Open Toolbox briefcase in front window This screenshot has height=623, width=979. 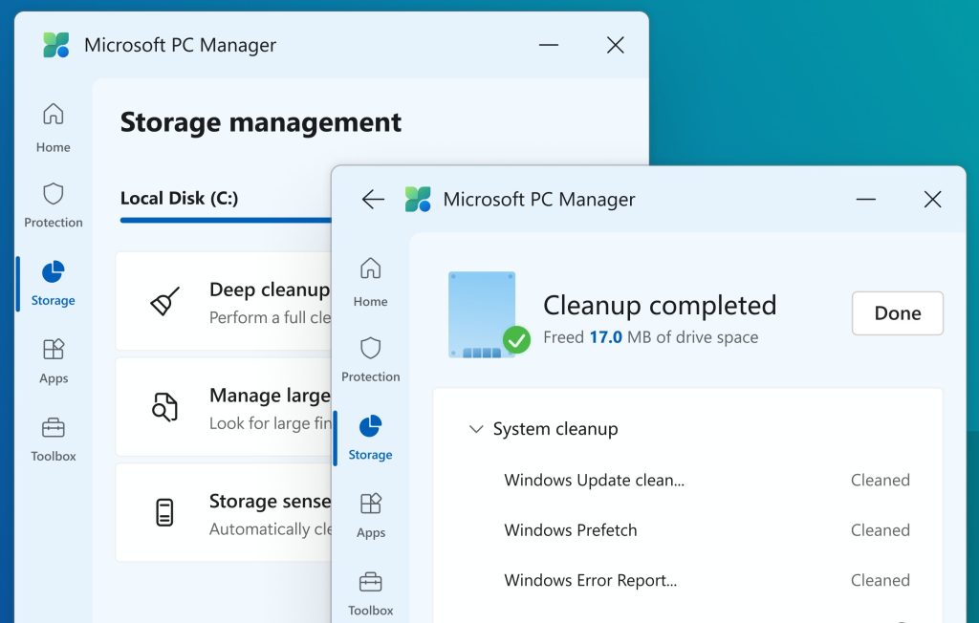370,582
